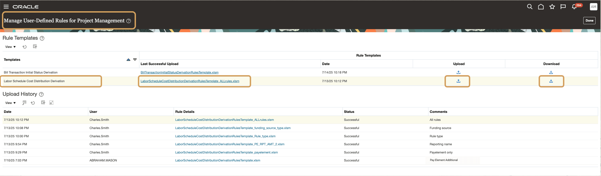Open the AM user profile menu
601x176 pixels.
pyautogui.click(x=593, y=7)
